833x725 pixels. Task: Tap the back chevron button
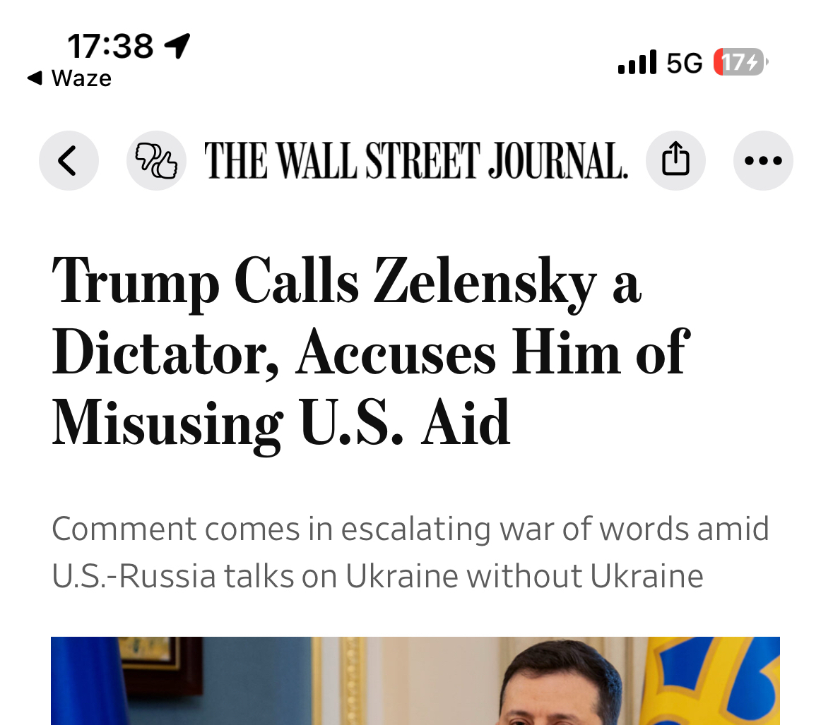point(68,160)
